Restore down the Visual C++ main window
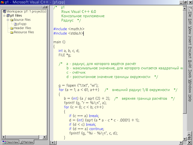193x145 pixels. pyautogui.click(x=185, y=2)
